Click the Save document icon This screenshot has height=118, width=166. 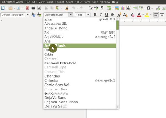pos(18,8)
